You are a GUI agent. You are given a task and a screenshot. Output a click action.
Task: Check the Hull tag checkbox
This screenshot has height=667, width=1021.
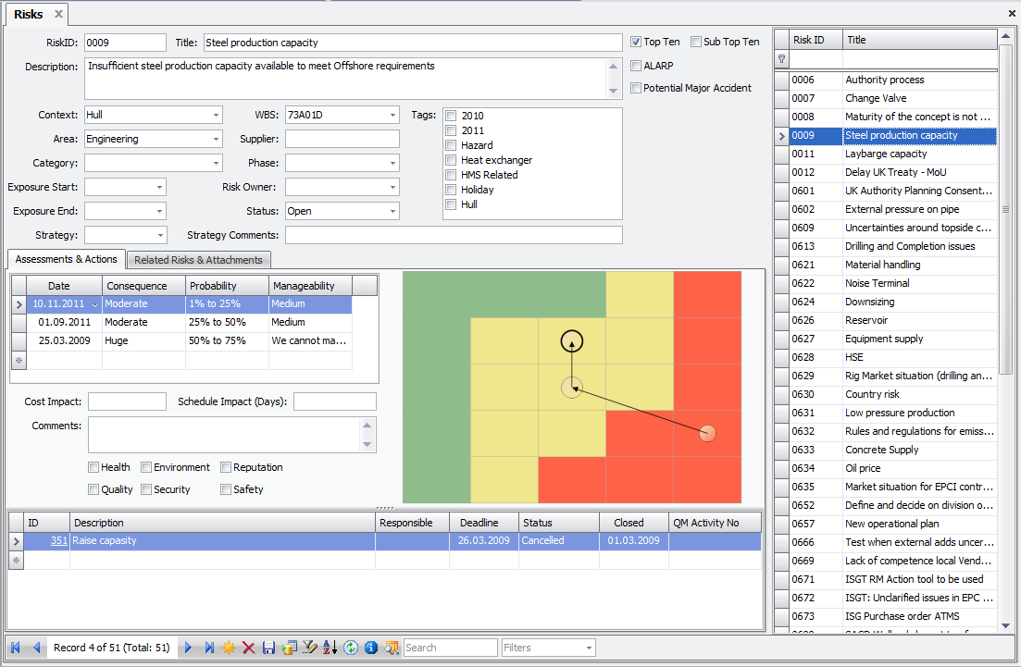point(451,204)
